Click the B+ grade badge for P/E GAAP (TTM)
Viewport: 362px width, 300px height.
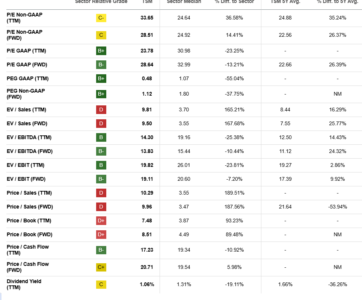click(101, 51)
